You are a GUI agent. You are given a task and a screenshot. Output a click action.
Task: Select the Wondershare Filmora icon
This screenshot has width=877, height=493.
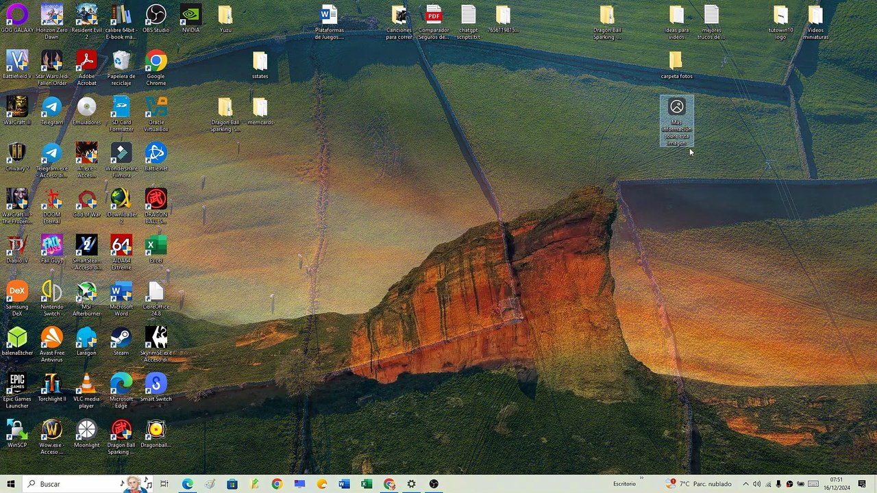(x=121, y=160)
